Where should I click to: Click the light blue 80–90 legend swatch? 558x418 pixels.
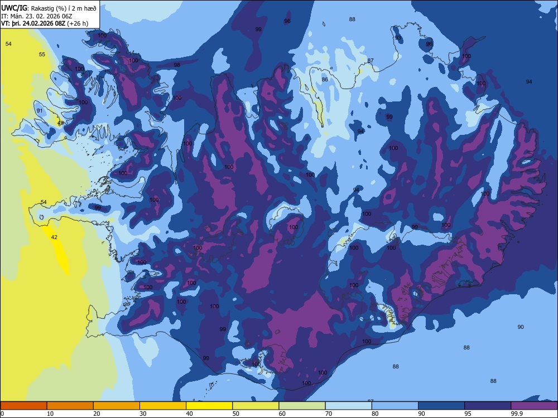point(395,406)
